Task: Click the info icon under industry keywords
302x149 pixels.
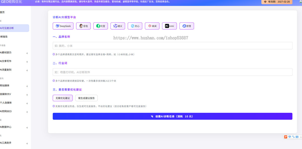Action: [x=54, y=81]
